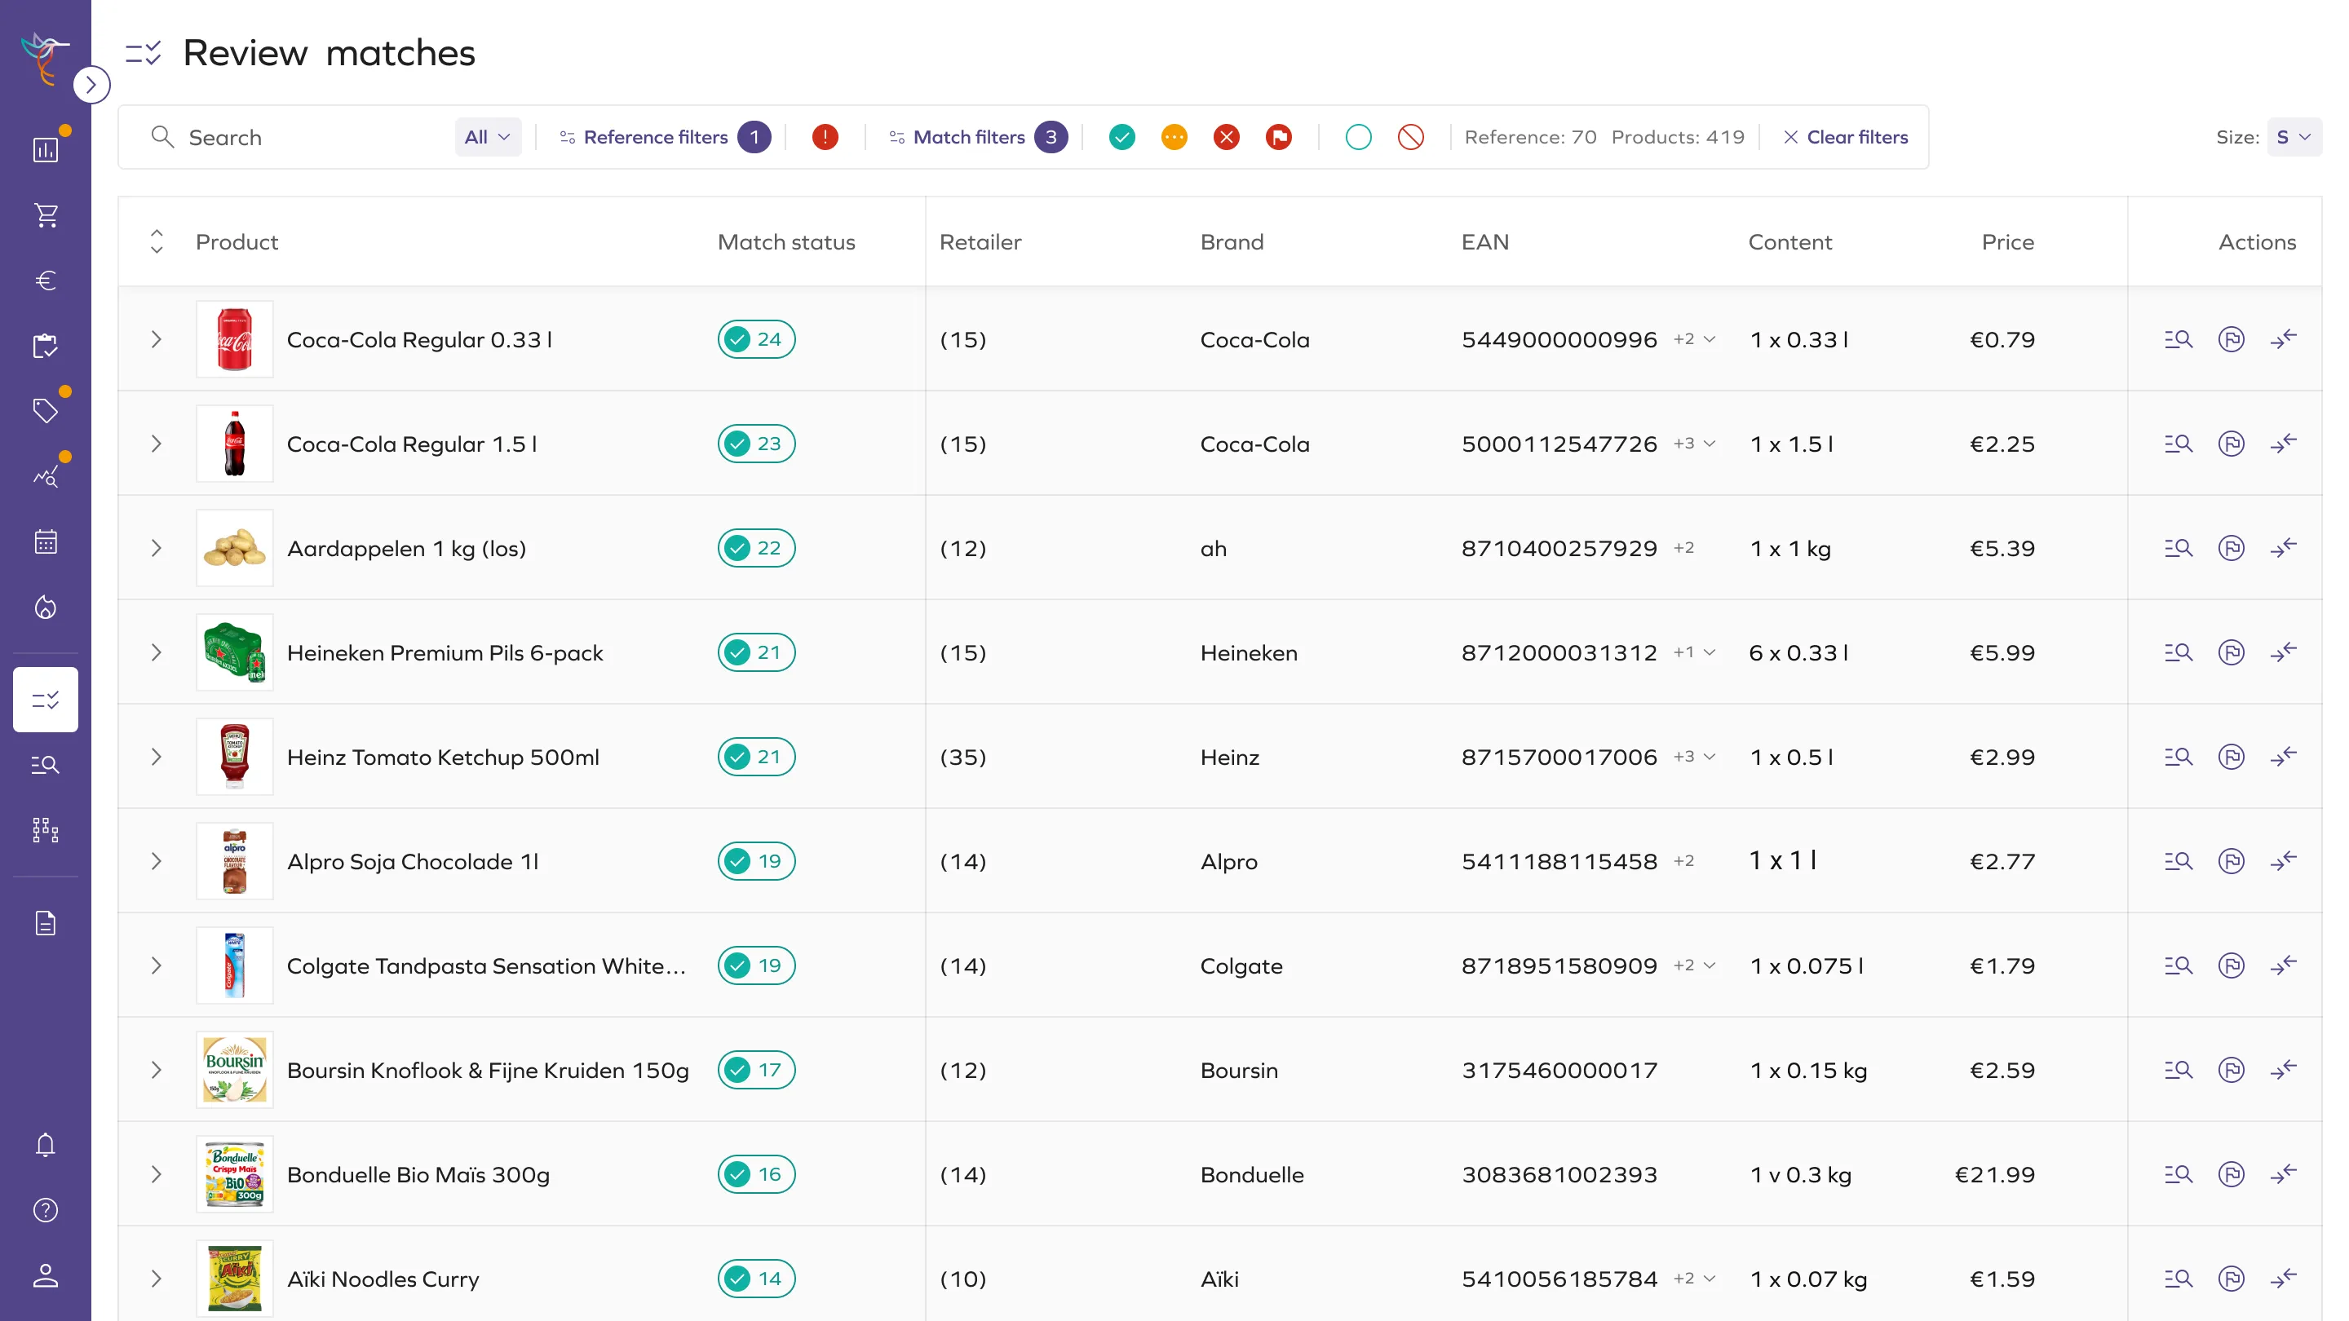Expand the Coca-Cola Regular 1.5 l row
The height and width of the screenshot is (1321, 2349).
[157, 444]
